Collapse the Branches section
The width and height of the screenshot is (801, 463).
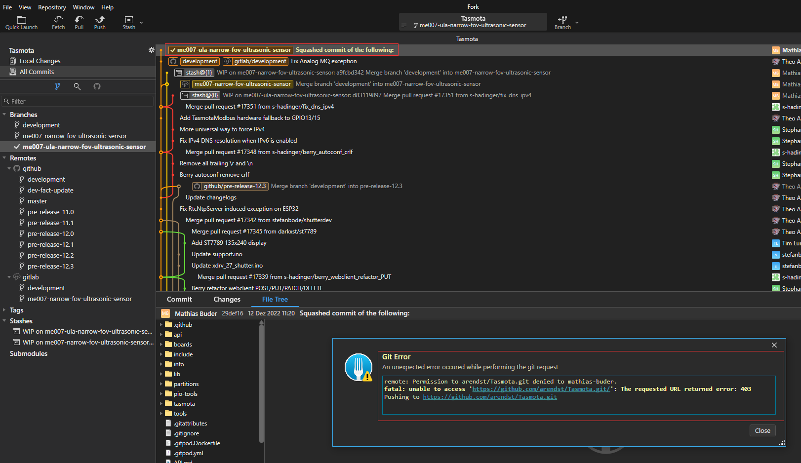(4, 114)
